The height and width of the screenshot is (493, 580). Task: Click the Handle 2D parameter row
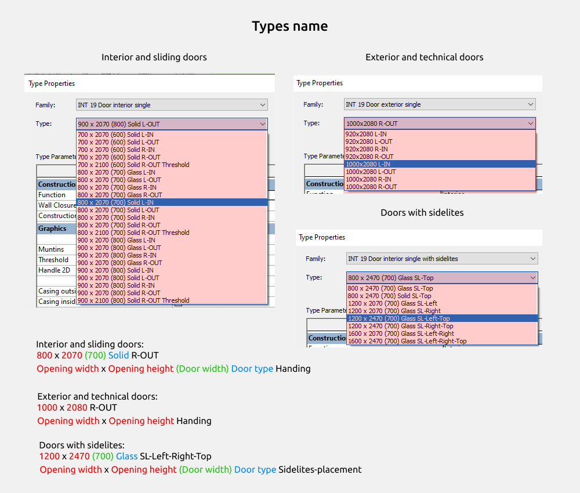57,270
